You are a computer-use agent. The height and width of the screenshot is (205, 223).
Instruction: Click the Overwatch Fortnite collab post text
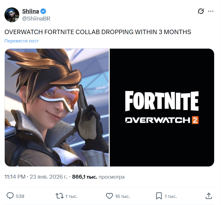tap(98, 32)
